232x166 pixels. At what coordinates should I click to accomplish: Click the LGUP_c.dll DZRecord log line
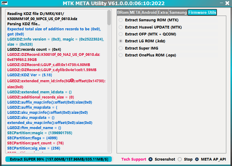[x=49, y=65]
